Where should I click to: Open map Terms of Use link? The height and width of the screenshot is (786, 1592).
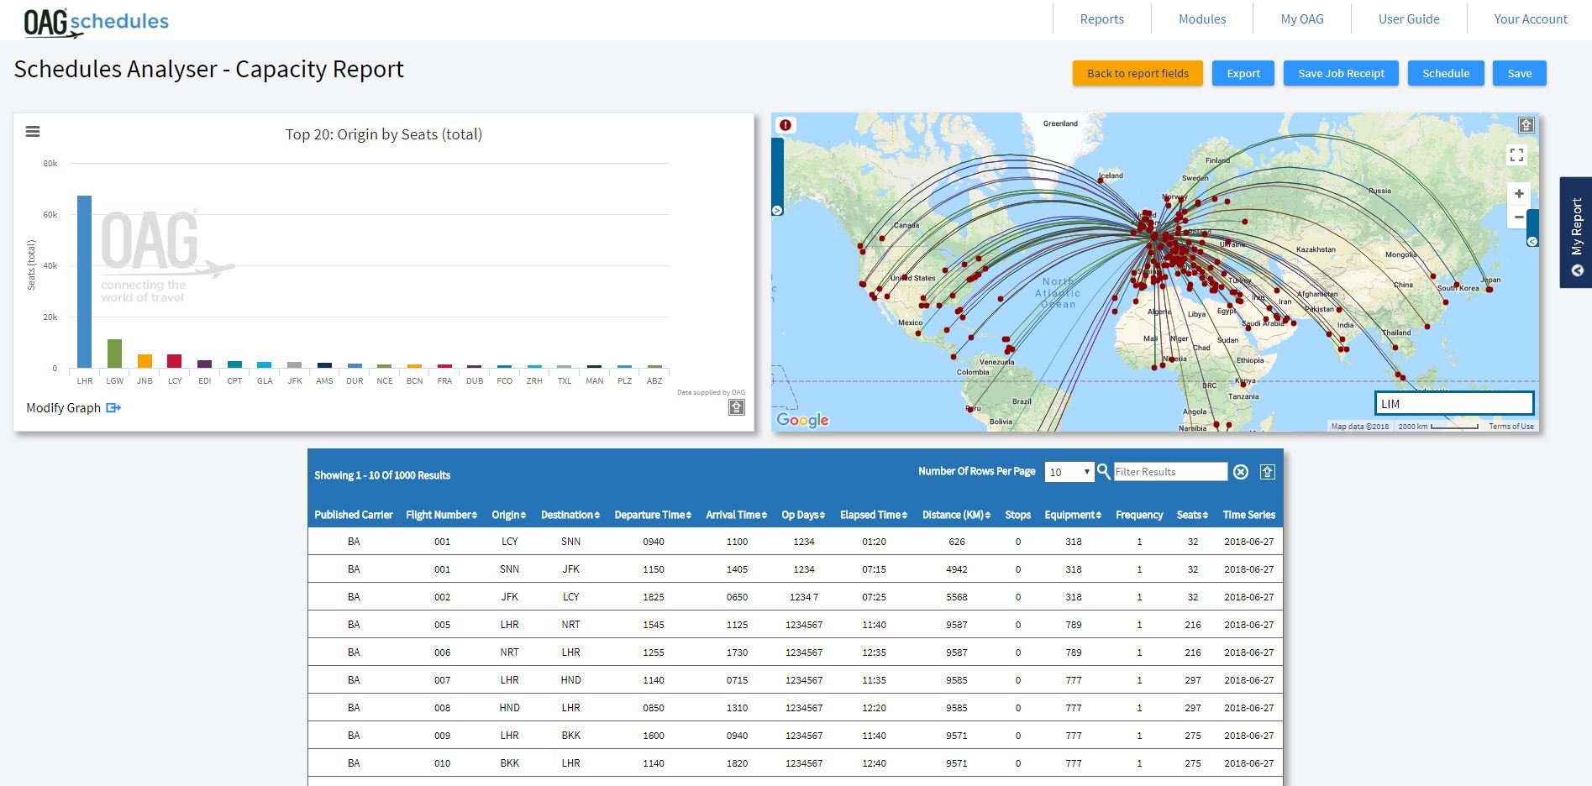[1511, 427]
